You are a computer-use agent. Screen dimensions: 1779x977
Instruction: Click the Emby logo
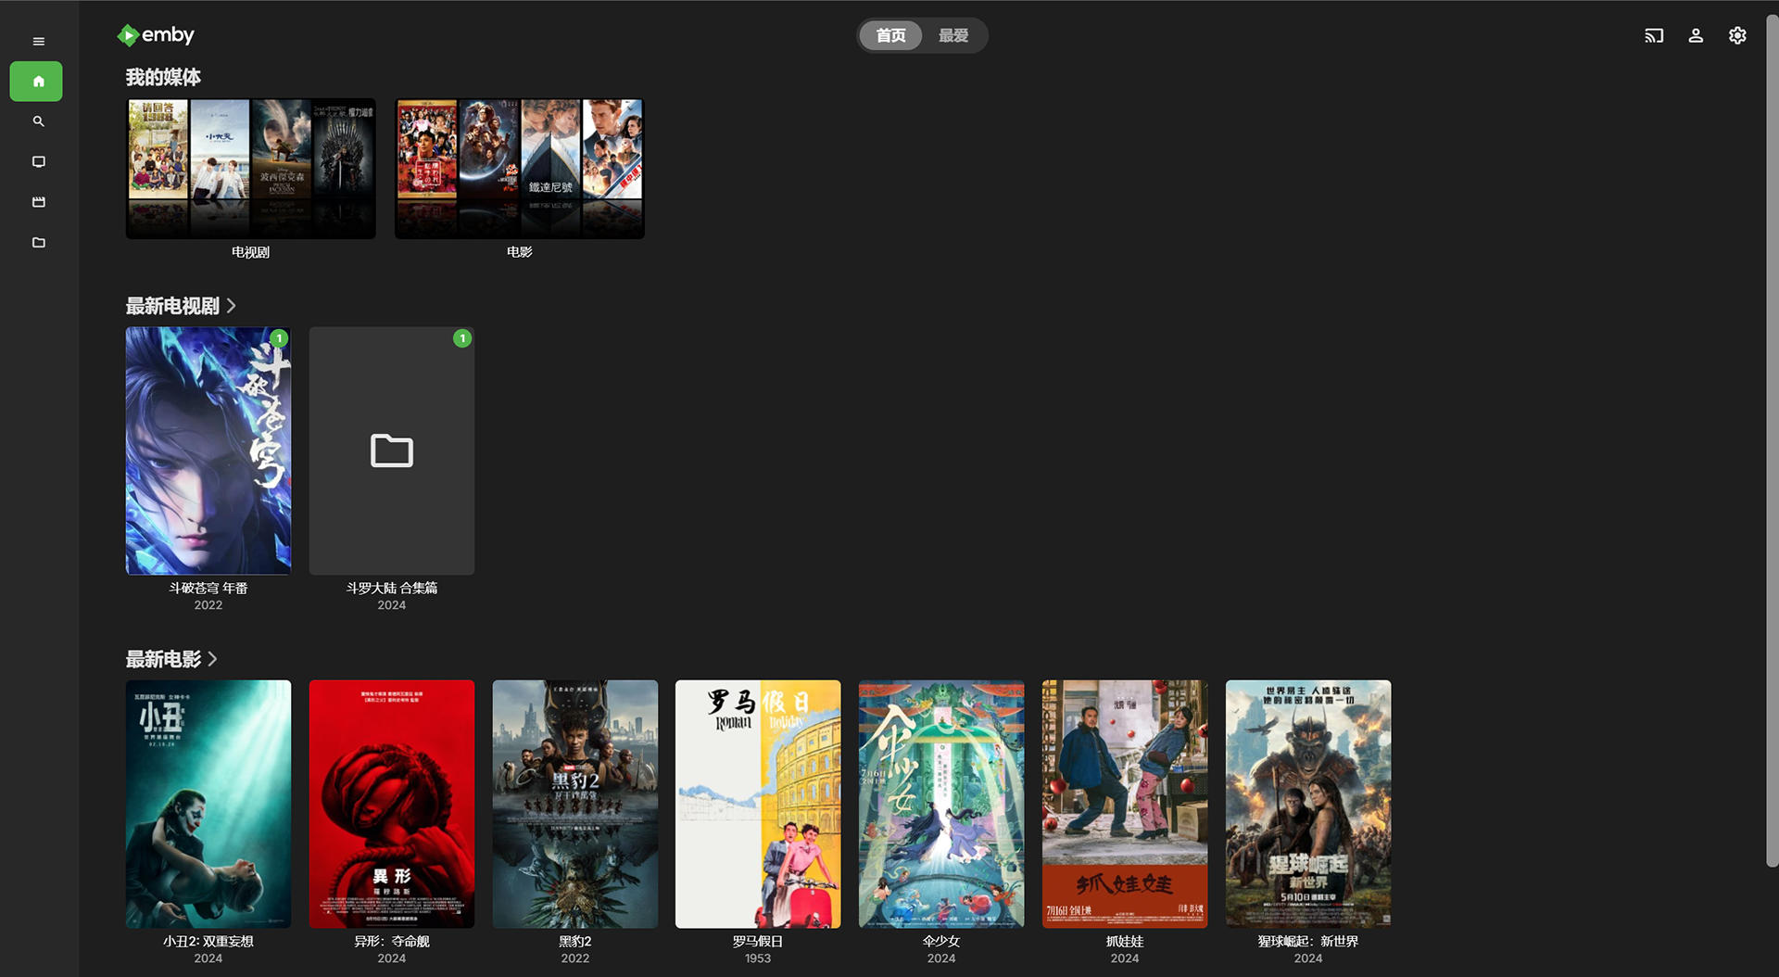click(x=156, y=35)
